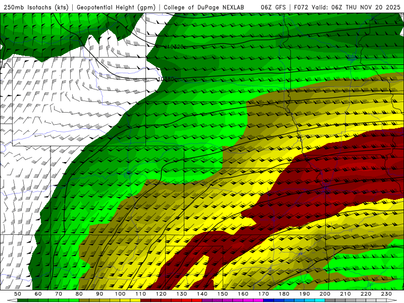Click the legend value 80
The height and width of the screenshot is (303, 404).
pos(79,294)
